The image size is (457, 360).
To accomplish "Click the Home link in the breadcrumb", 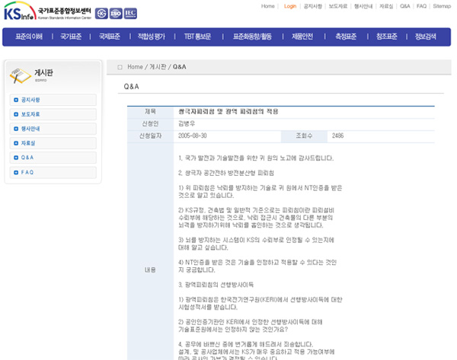I will (135, 67).
